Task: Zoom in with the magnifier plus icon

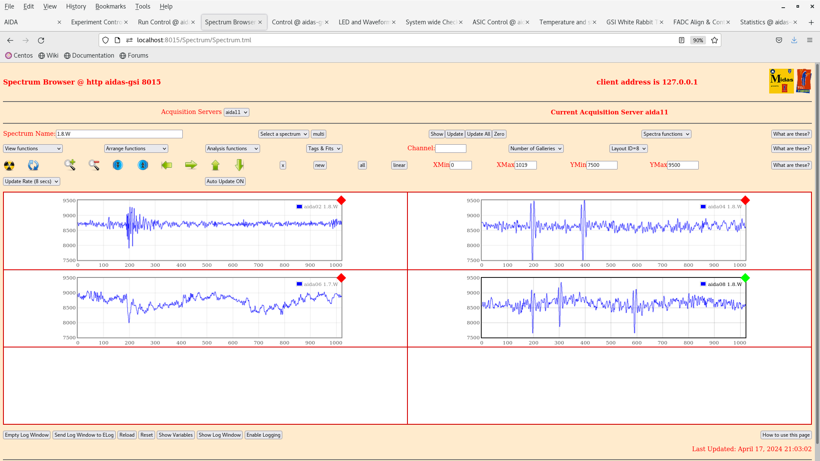Action: point(70,165)
